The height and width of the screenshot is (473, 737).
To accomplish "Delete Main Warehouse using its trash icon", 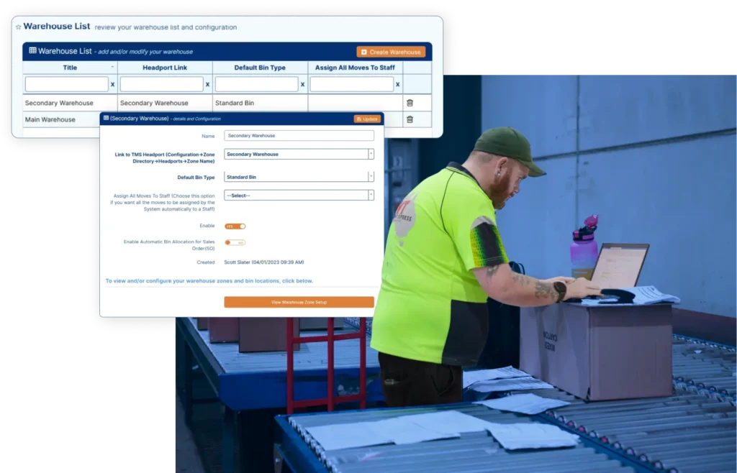I will [409, 119].
